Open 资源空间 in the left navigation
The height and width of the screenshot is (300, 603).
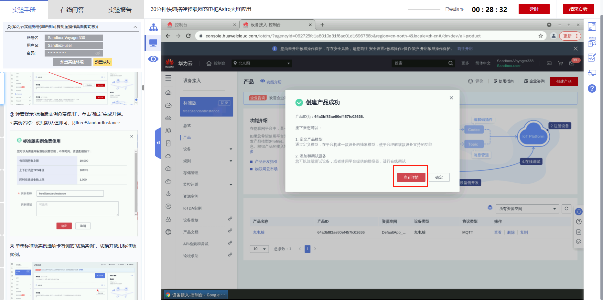[191, 196]
